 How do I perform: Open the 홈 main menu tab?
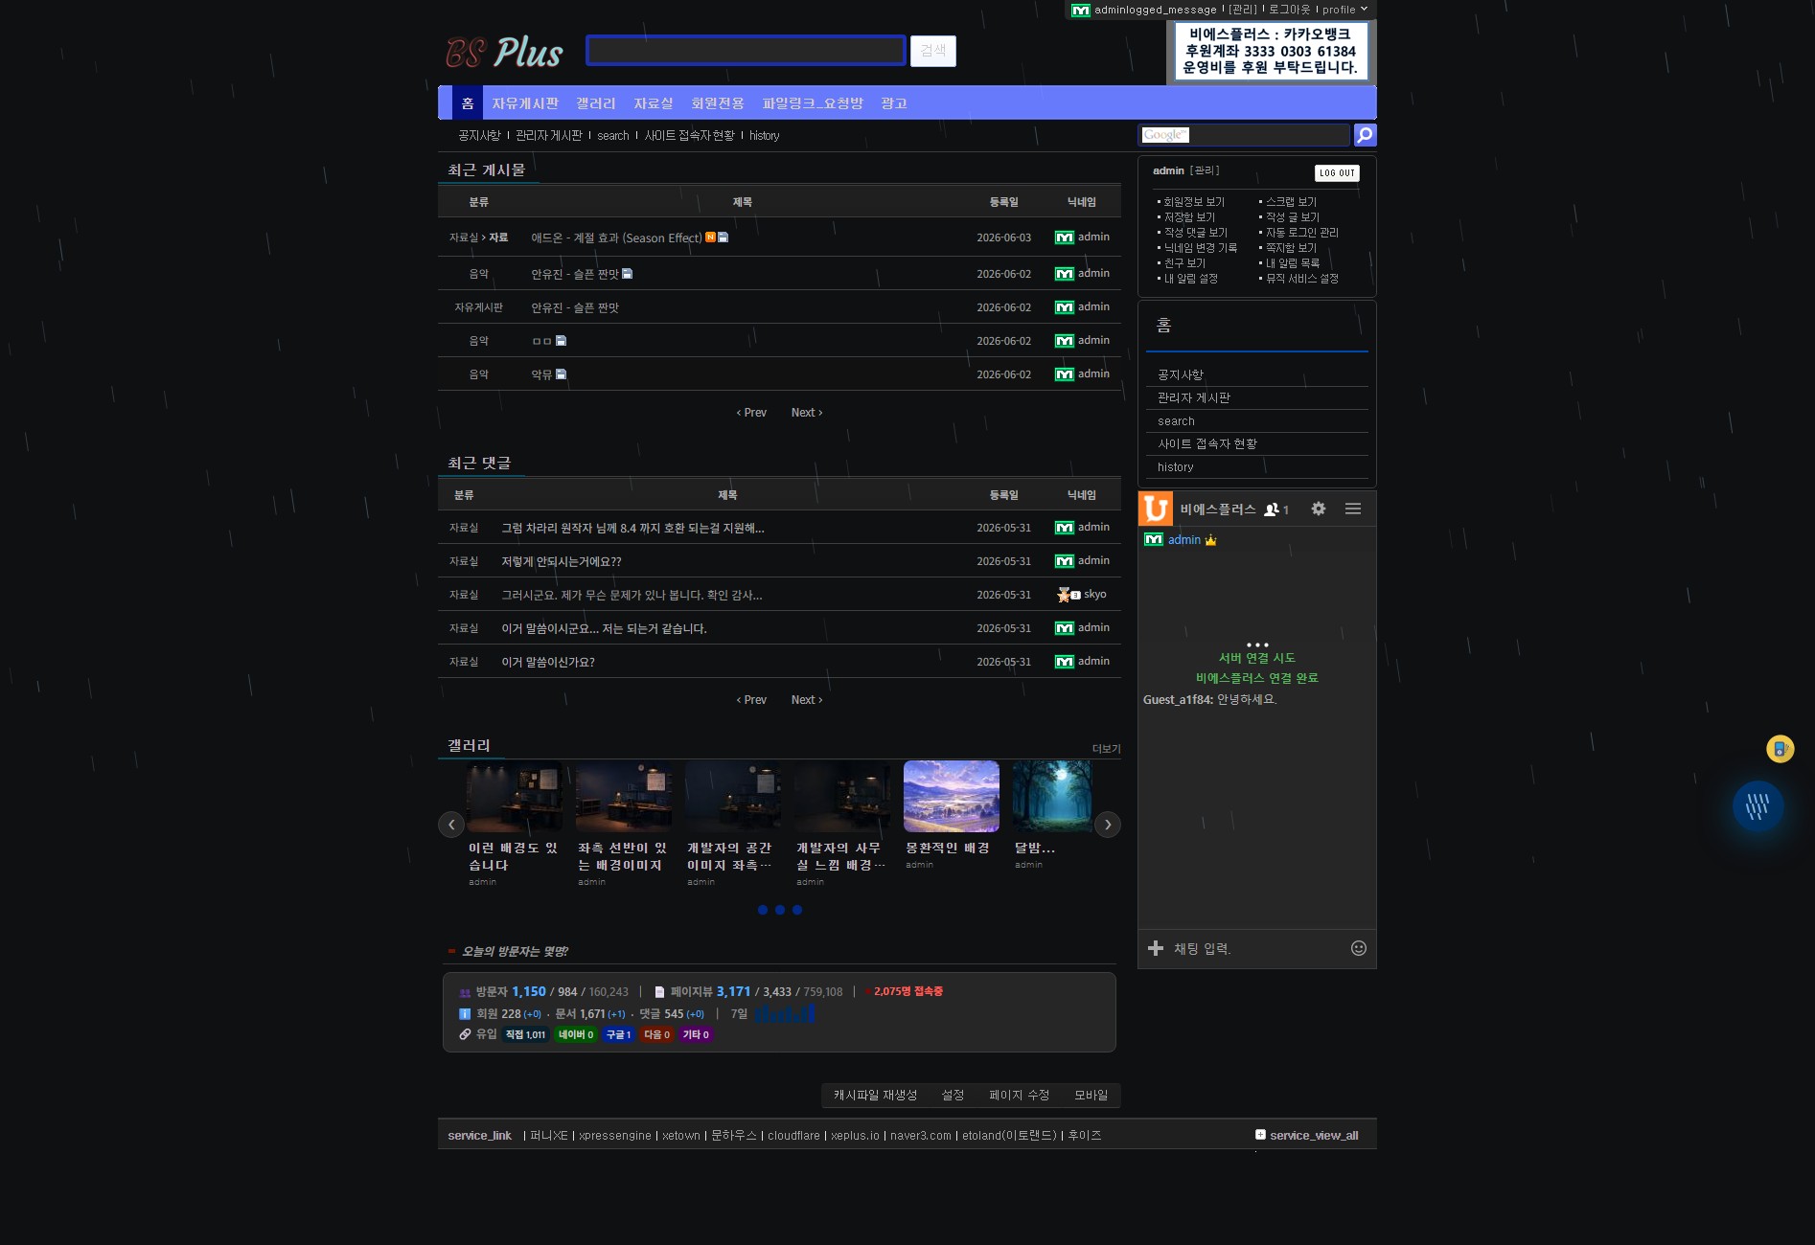tap(468, 102)
